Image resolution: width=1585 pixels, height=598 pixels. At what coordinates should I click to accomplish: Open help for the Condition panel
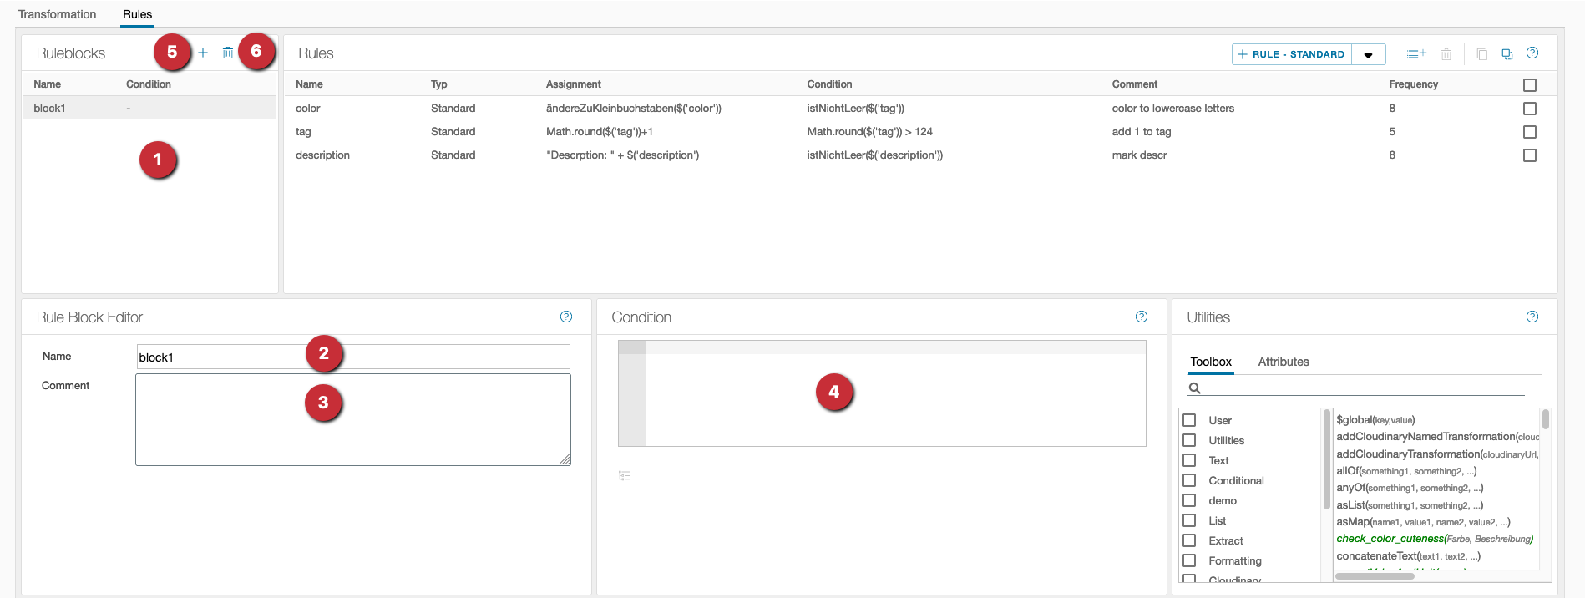1142,317
